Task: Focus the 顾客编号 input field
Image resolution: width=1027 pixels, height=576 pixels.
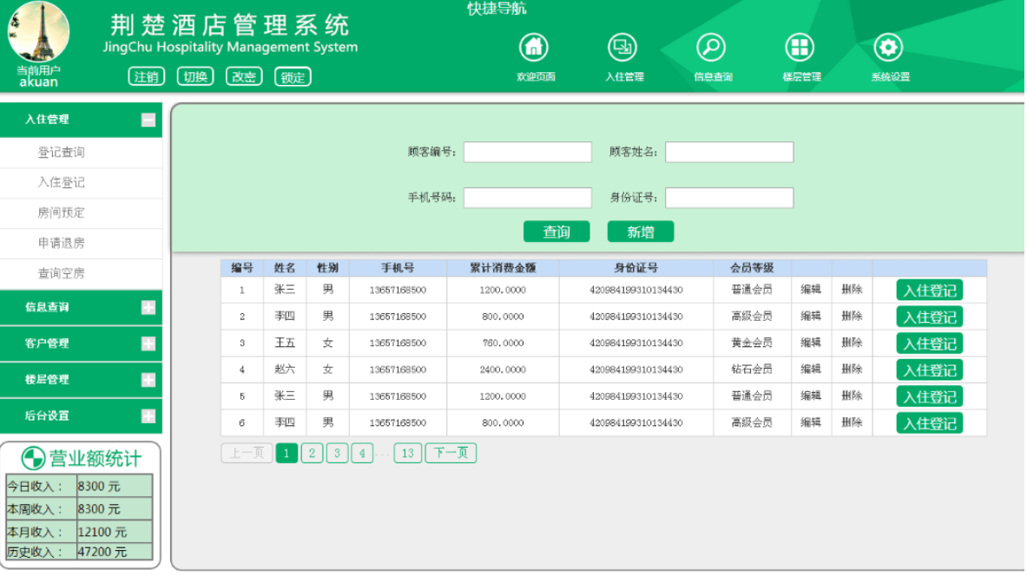Action: tap(527, 153)
